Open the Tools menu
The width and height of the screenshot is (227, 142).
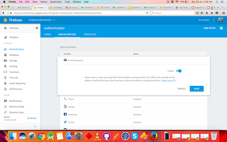67,2
